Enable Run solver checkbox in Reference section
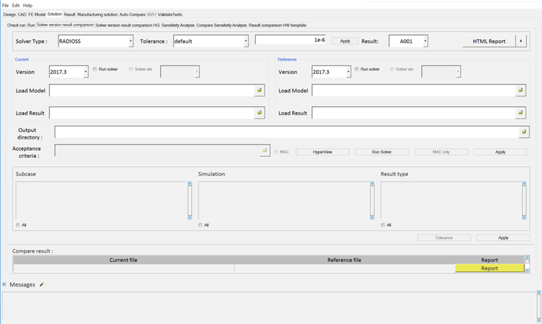Screen dimensions: 542x324 coord(357,69)
